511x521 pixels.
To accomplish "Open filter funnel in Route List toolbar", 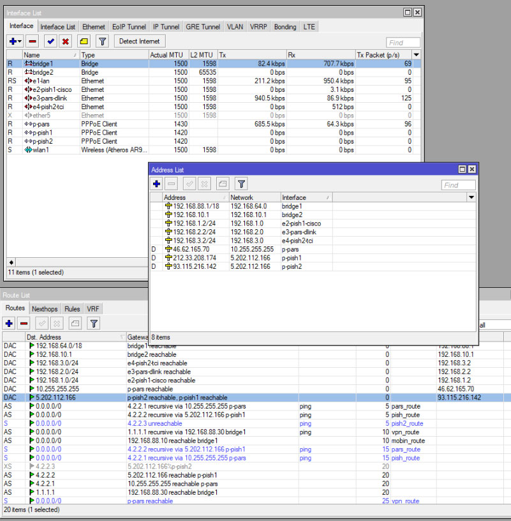I will pos(94,323).
